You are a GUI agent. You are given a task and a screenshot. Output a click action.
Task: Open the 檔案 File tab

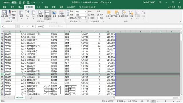[x=4, y=7]
